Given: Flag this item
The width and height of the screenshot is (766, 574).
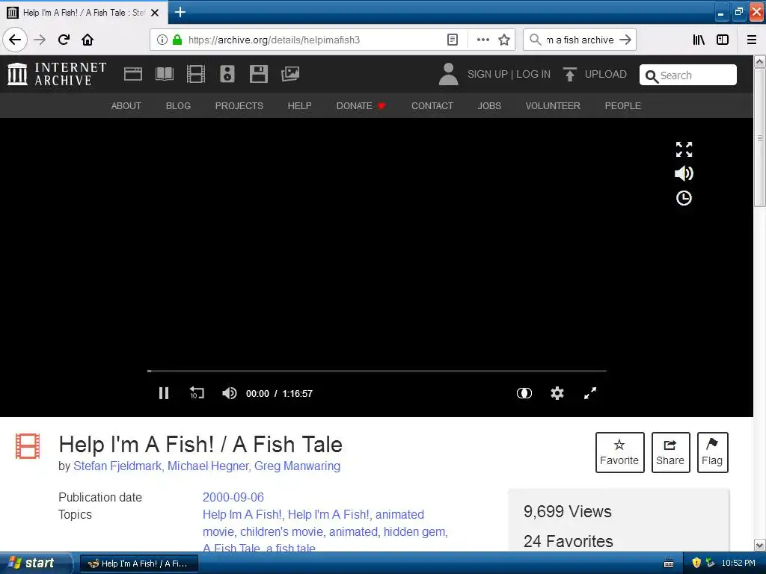Looking at the screenshot, I should pos(712,452).
